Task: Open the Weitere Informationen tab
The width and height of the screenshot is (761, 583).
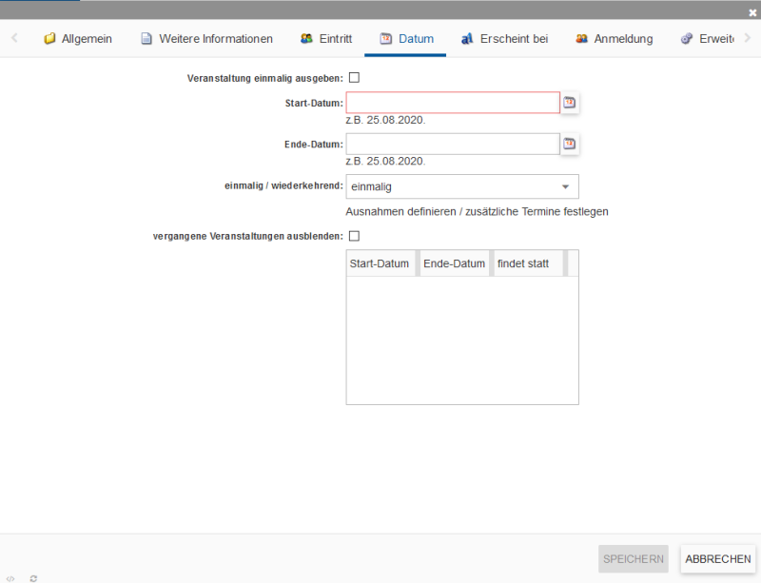Action: pos(206,39)
